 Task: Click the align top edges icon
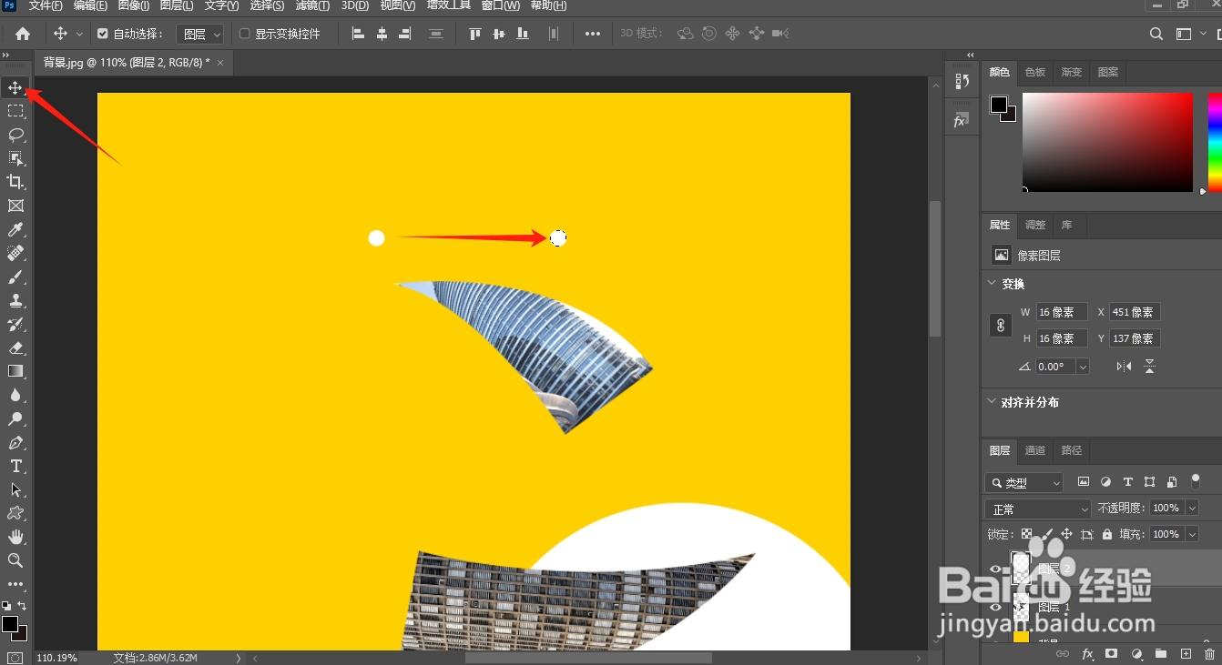tap(474, 34)
